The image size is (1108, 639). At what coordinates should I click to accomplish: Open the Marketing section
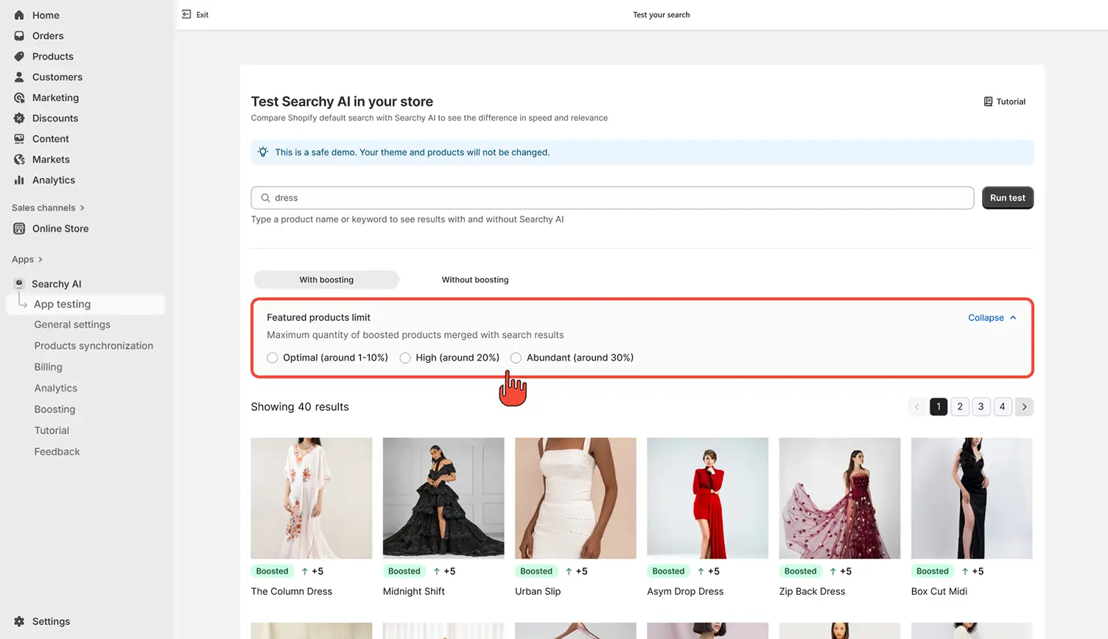[54, 97]
